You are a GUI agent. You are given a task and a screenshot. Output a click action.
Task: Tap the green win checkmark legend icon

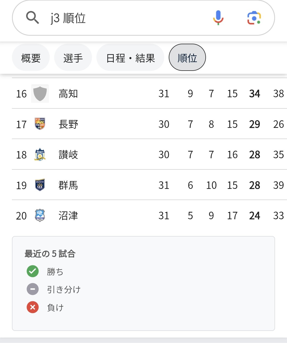click(x=33, y=271)
